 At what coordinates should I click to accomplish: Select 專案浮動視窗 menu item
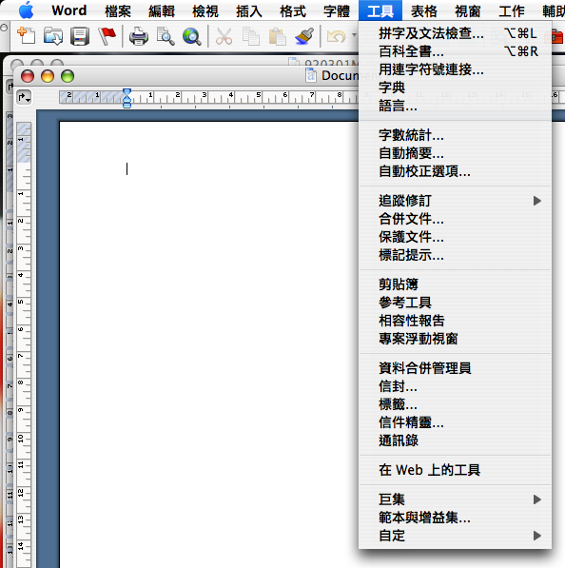click(x=455, y=339)
